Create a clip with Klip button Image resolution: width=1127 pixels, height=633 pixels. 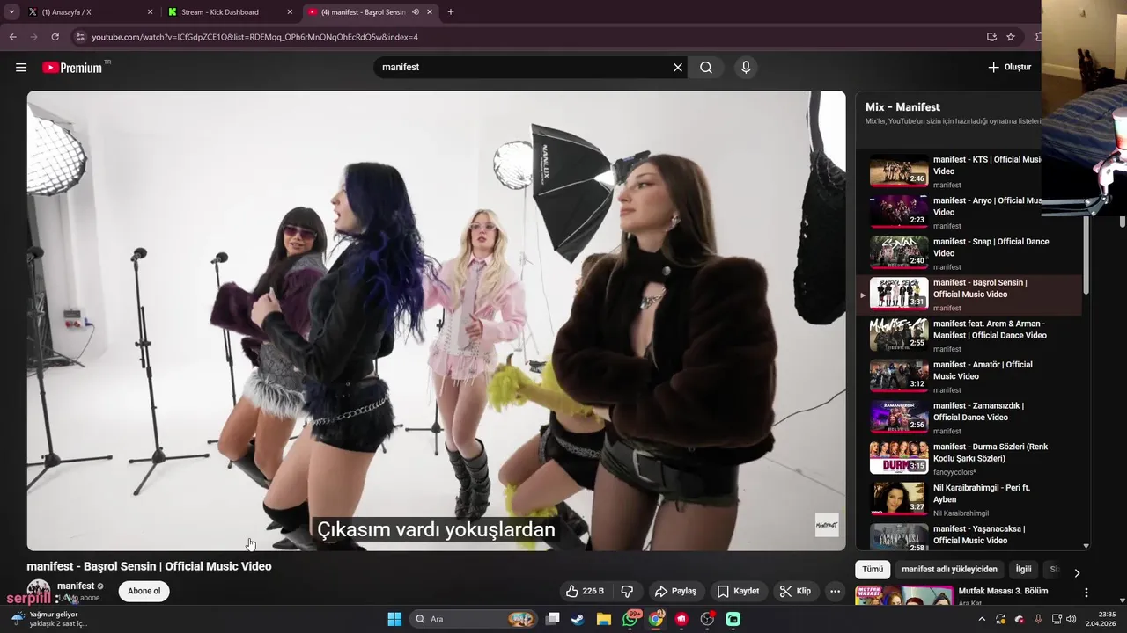click(795, 591)
